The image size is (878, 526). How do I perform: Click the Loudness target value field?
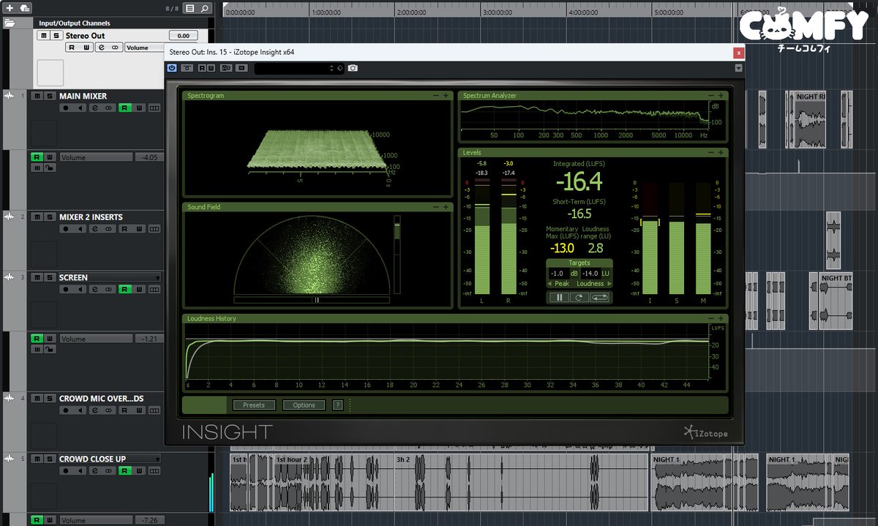pyautogui.click(x=590, y=274)
